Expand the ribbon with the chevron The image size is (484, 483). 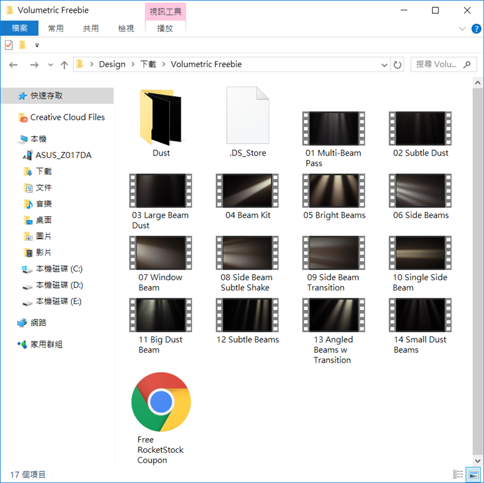pyautogui.click(x=462, y=28)
